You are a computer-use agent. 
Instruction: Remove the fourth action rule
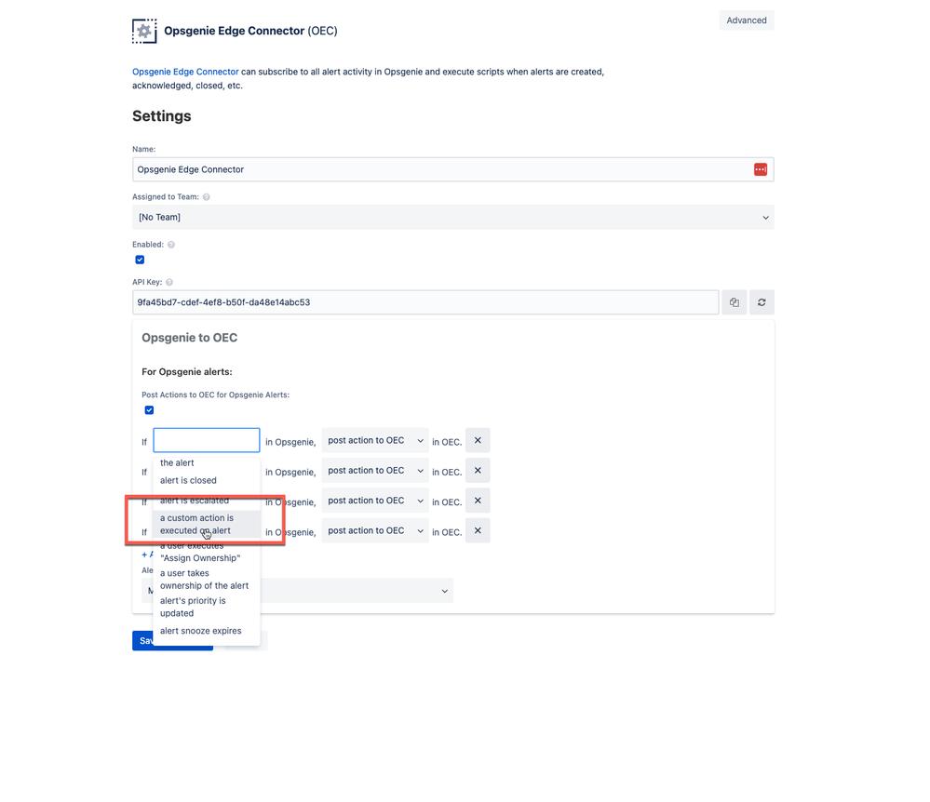tap(478, 530)
